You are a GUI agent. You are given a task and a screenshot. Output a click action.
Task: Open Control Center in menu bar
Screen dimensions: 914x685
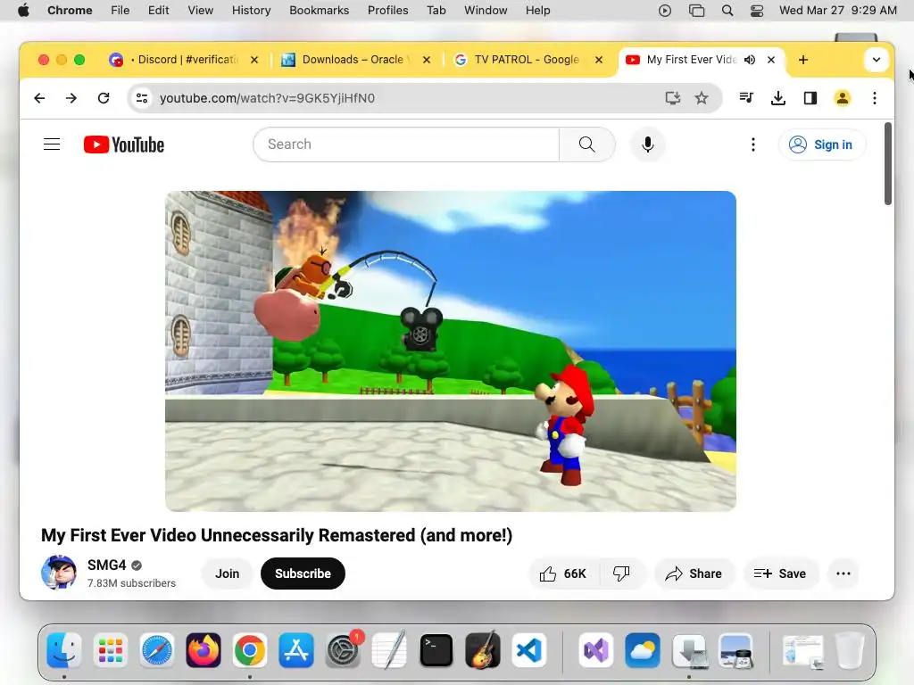[x=757, y=11]
